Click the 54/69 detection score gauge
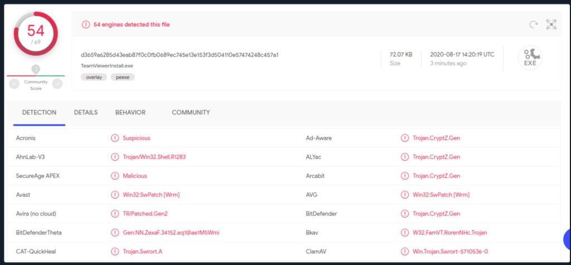The image size is (571, 265). pos(36,33)
